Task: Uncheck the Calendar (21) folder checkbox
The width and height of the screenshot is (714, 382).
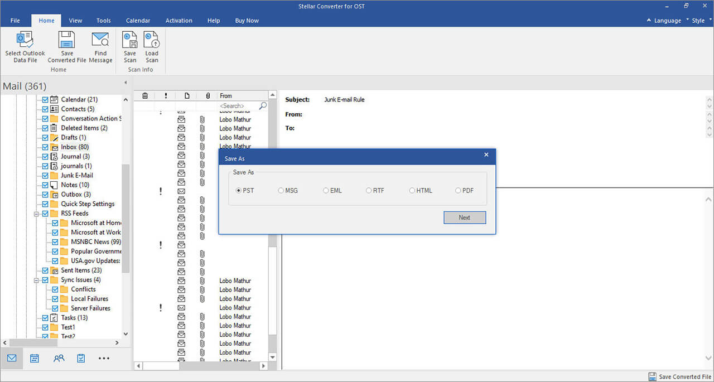Action: (x=45, y=100)
